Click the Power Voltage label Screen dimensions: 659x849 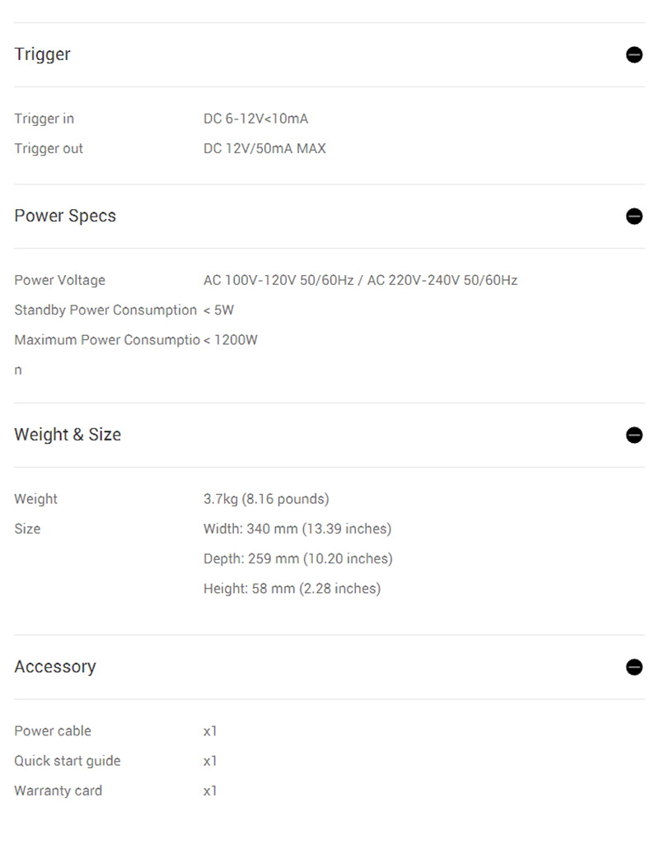click(60, 280)
